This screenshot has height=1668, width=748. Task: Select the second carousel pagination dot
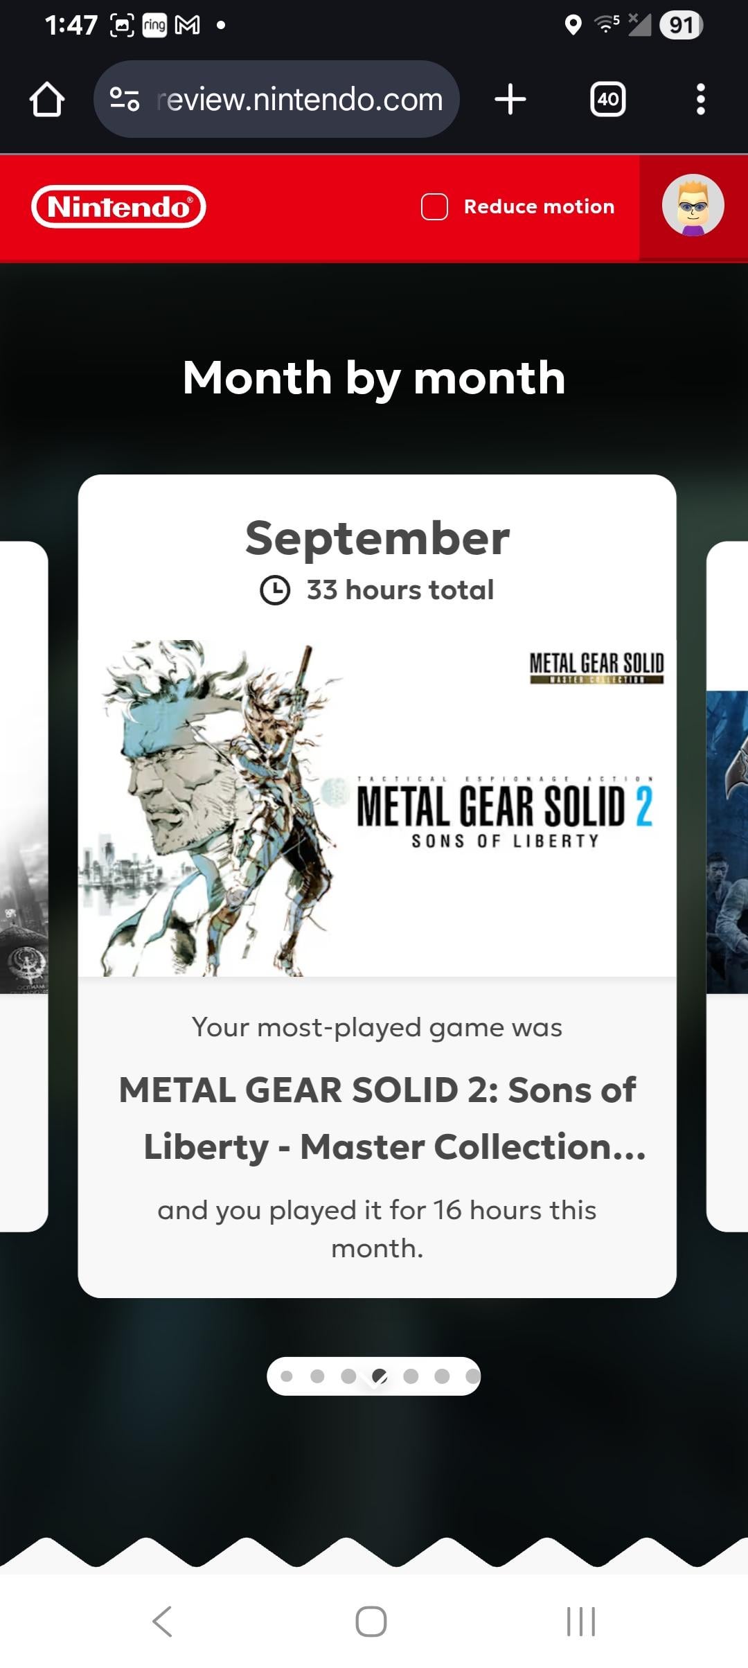coord(317,1376)
